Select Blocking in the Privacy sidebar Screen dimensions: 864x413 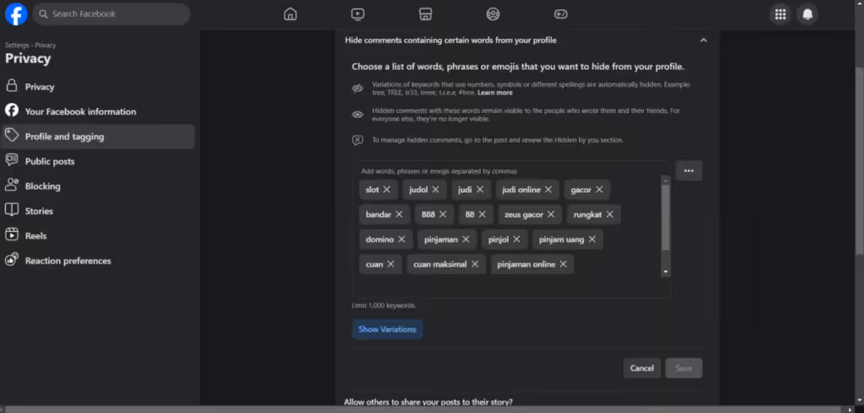[42, 186]
